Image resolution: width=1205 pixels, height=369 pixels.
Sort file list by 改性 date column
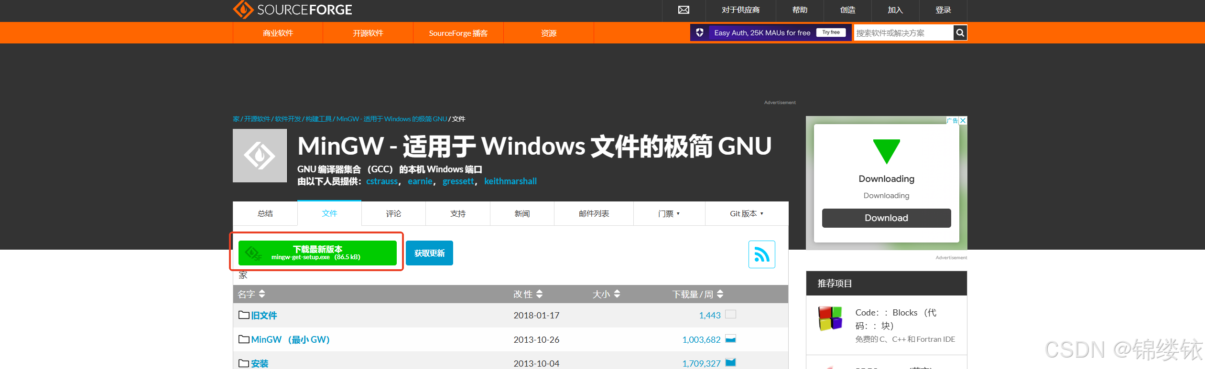point(528,294)
